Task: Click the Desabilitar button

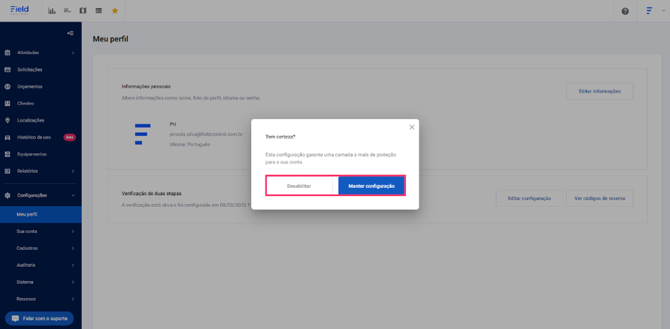Action: tap(299, 186)
